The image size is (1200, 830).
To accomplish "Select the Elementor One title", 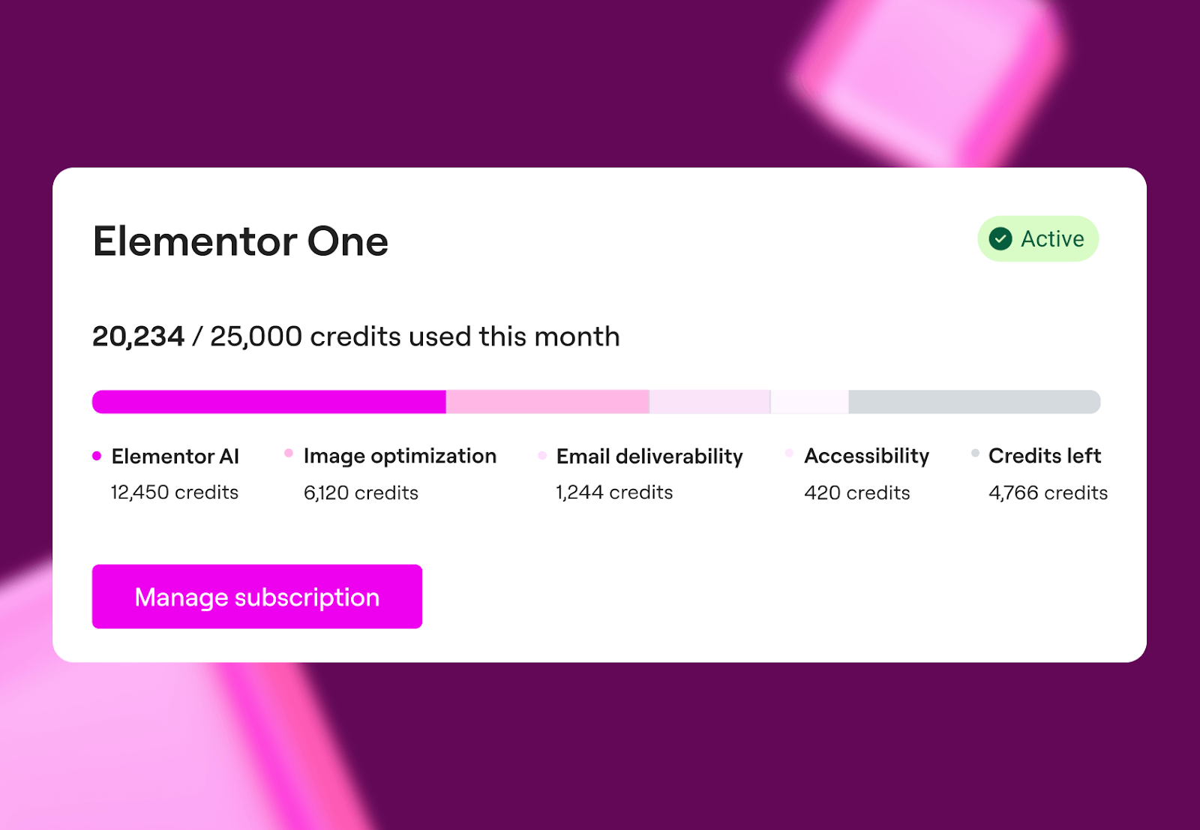I will 239,241.
